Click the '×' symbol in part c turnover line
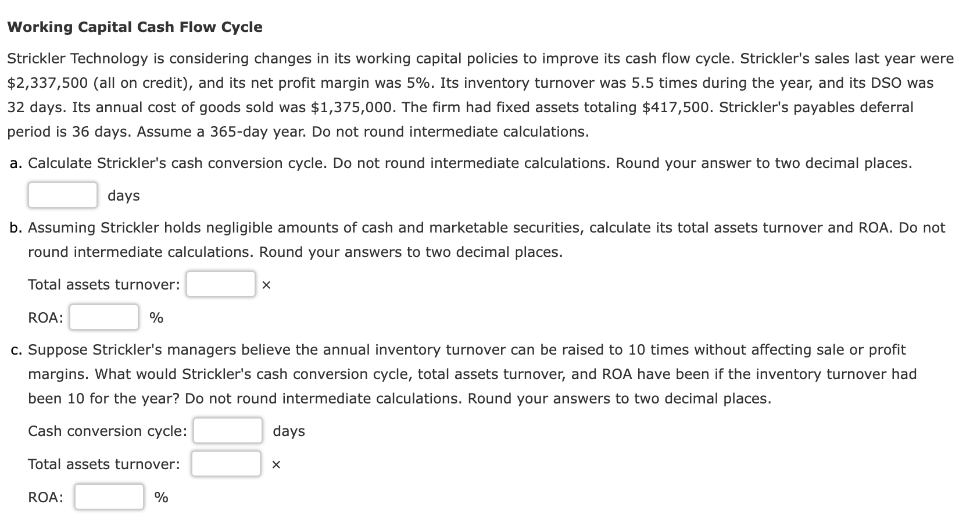 275,464
